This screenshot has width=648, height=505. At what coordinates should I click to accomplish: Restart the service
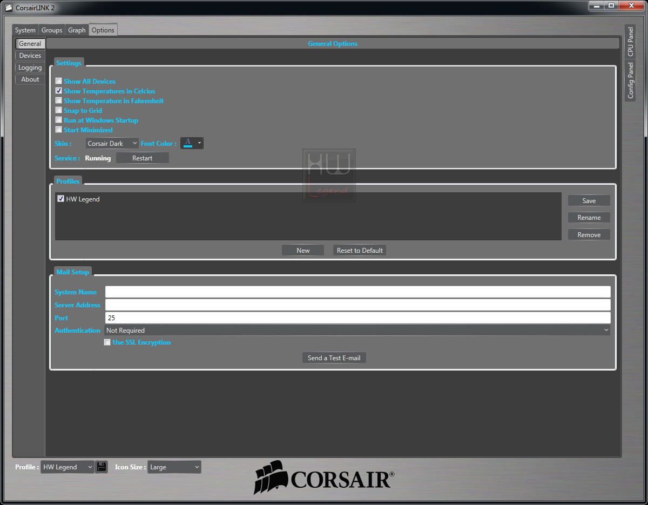click(143, 158)
